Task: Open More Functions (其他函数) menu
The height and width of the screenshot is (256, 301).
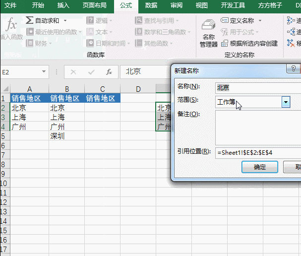Action: (154, 43)
